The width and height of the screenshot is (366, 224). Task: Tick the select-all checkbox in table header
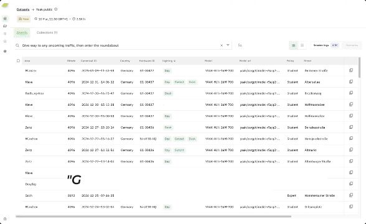18,61
